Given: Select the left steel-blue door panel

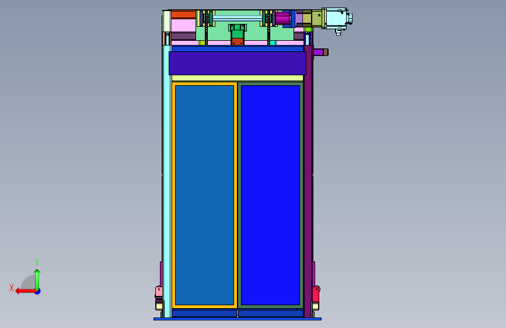Looking at the screenshot, I should click(x=204, y=195).
